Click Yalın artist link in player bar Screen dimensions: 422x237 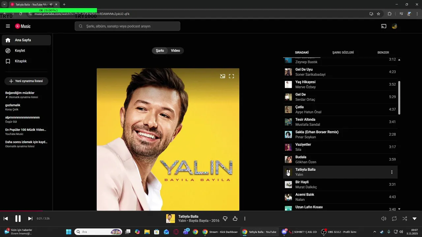182,221
